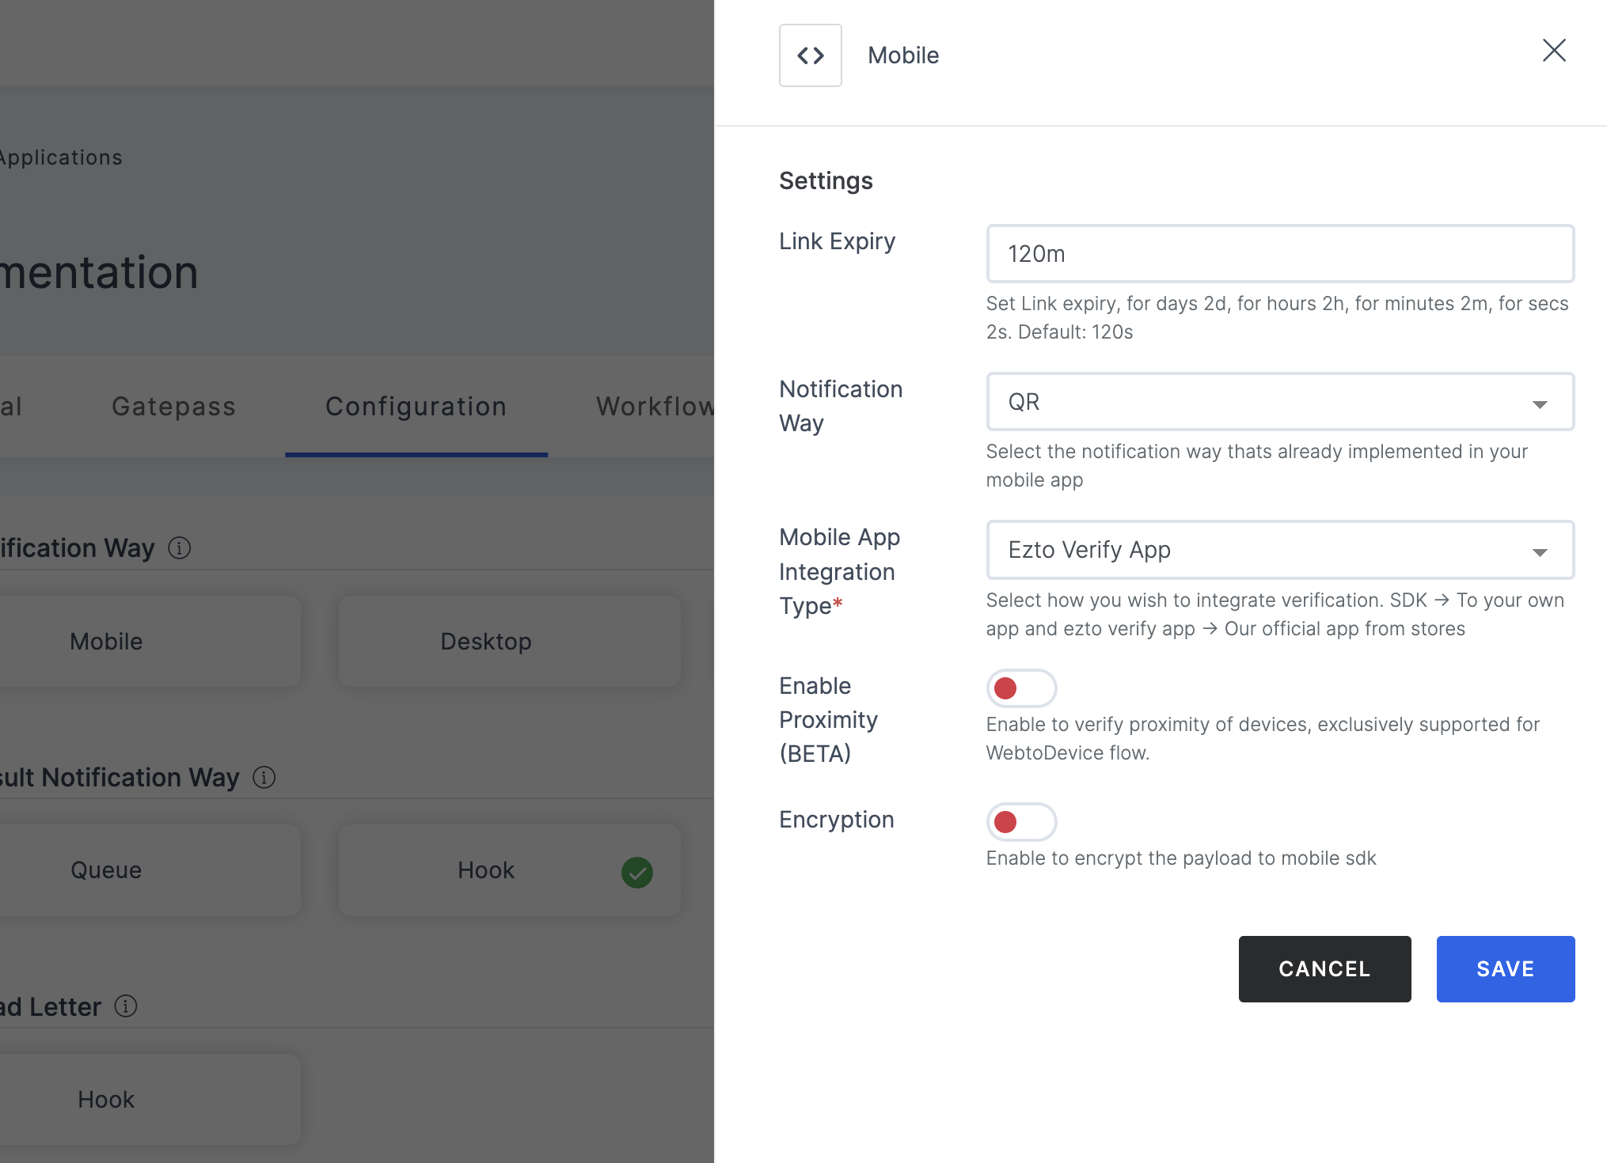Click the Encryption label text
Image resolution: width=1607 pixels, height=1163 pixels.
pyautogui.click(x=837, y=820)
